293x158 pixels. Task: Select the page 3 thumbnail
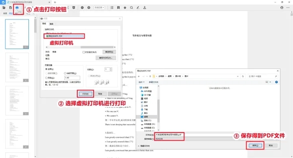[x=17, y=101]
